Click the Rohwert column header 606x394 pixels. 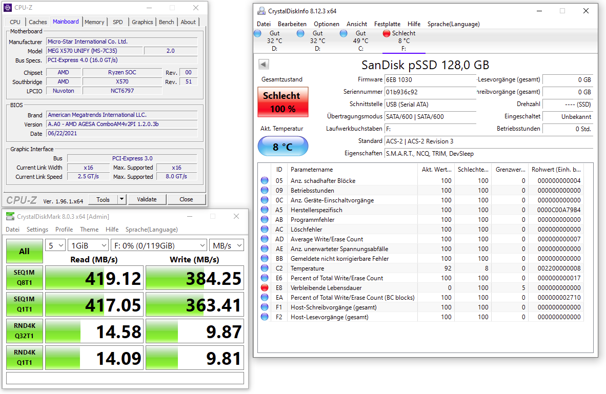[x=556, y=170]
